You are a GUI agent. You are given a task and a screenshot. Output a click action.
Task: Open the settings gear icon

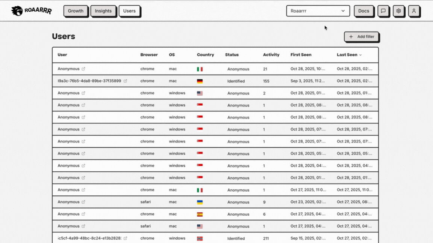(398, 11)
